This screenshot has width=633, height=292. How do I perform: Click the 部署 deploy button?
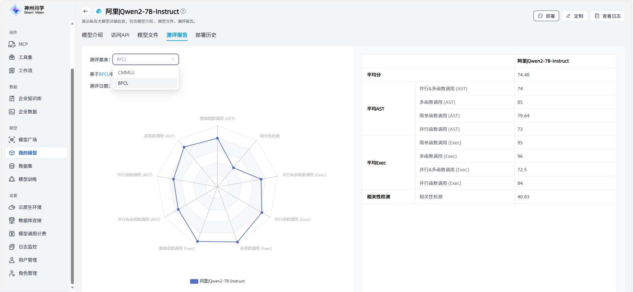(x=546, y=16)
